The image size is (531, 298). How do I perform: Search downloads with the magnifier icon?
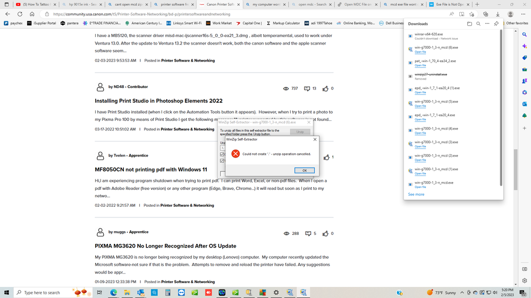[478, 24]
